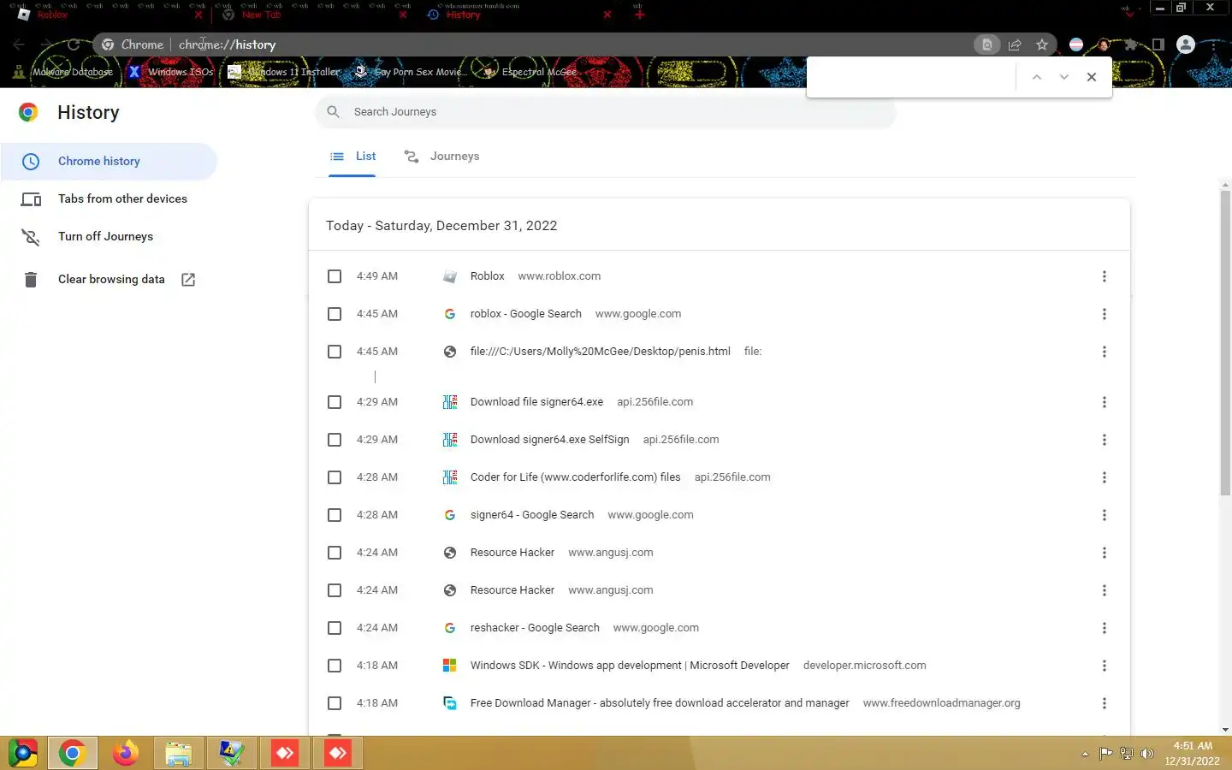The image size is (1232, 770).
Task: Check the signer64 - Google Search entry
Action: coord(335,515)
